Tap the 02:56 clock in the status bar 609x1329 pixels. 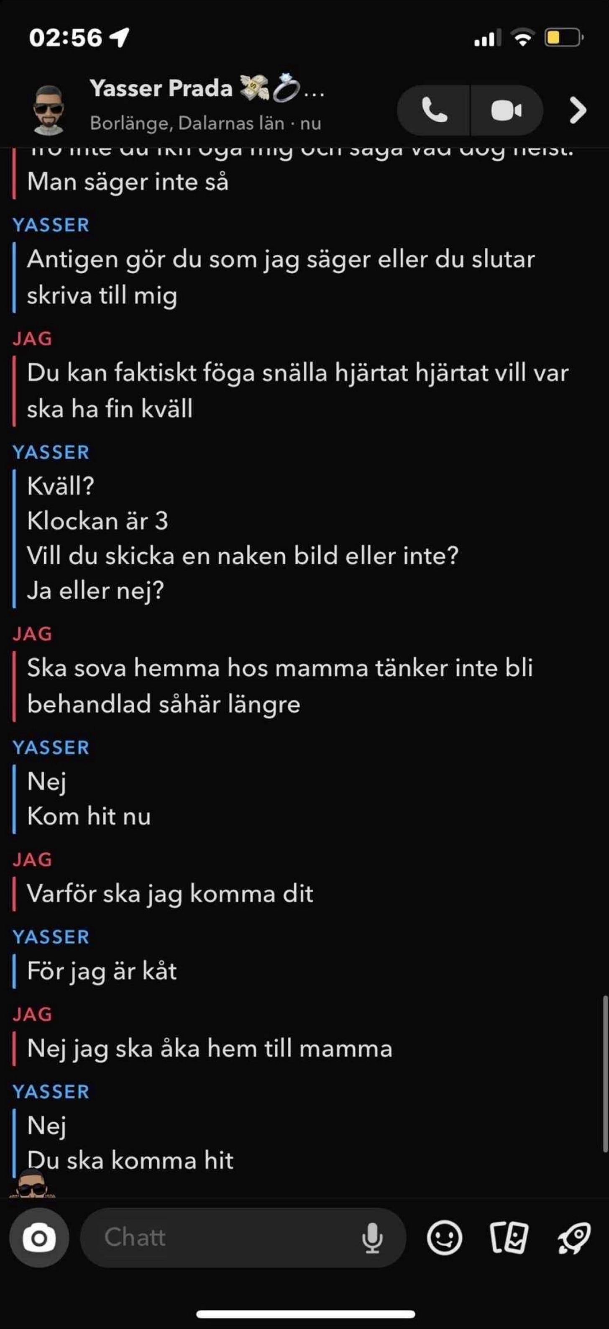tap(66, 38)
